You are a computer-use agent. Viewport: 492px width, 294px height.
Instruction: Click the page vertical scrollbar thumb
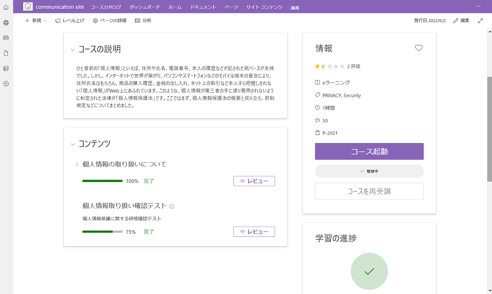coord(489,129)
